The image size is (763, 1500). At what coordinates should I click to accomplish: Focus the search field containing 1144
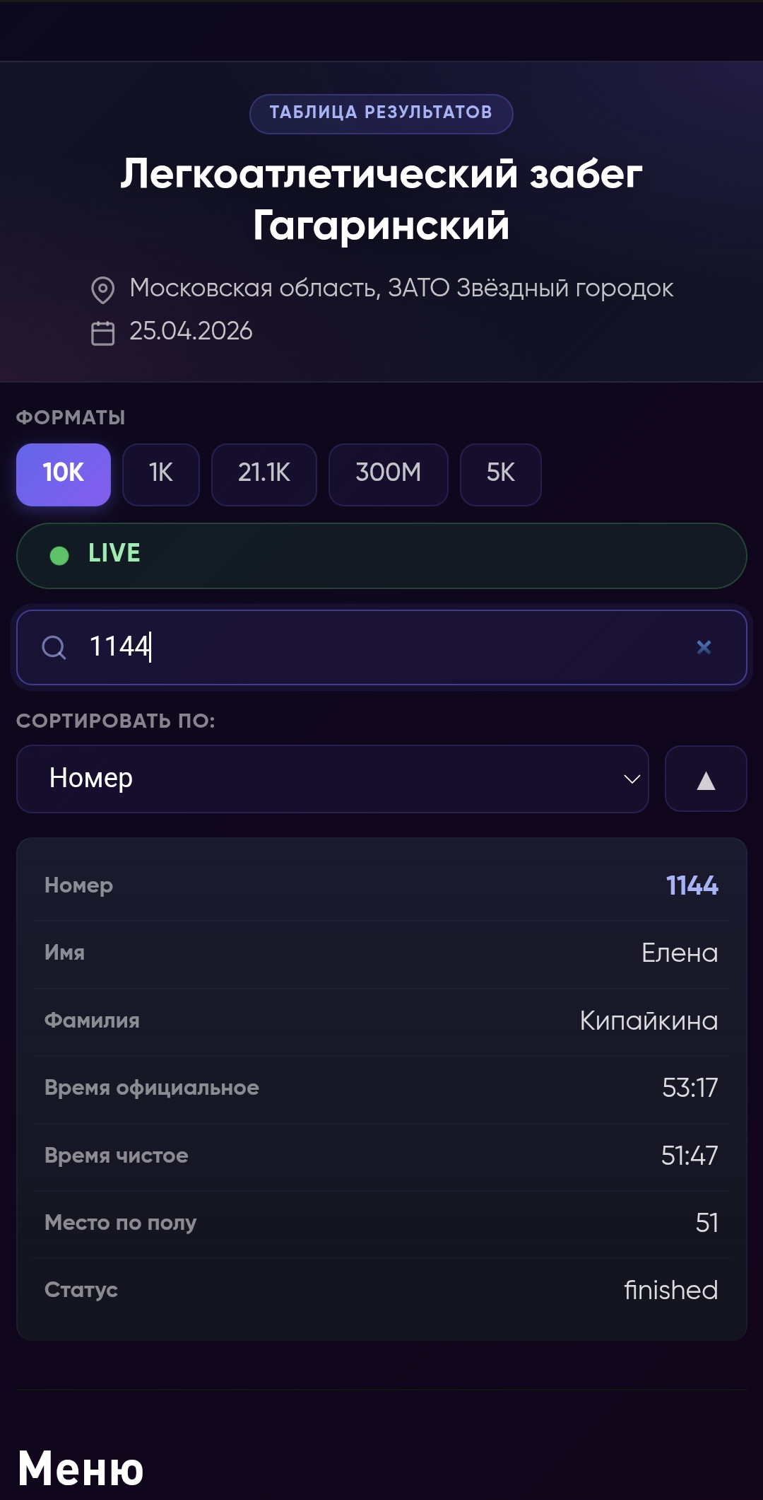click(381, 647)
